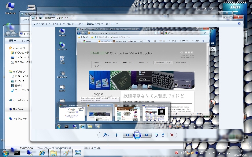Viewport: 252px width, 157px height.
Task: Go to the previous photo
Action: (x=128, y=135)
